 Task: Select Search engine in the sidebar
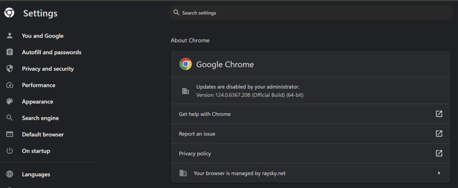(40, 118)
